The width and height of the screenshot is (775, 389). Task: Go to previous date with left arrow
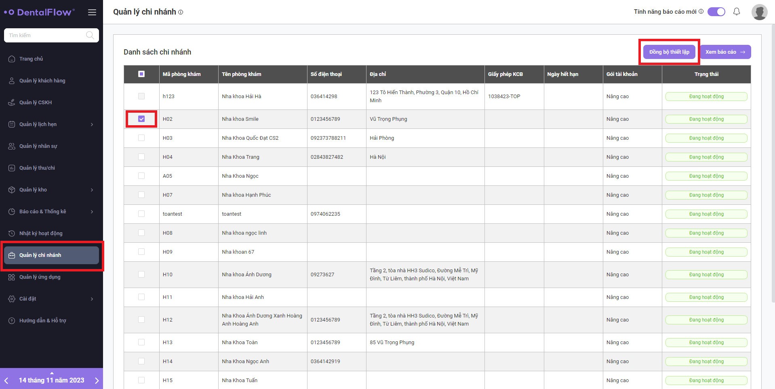[6, 381]
